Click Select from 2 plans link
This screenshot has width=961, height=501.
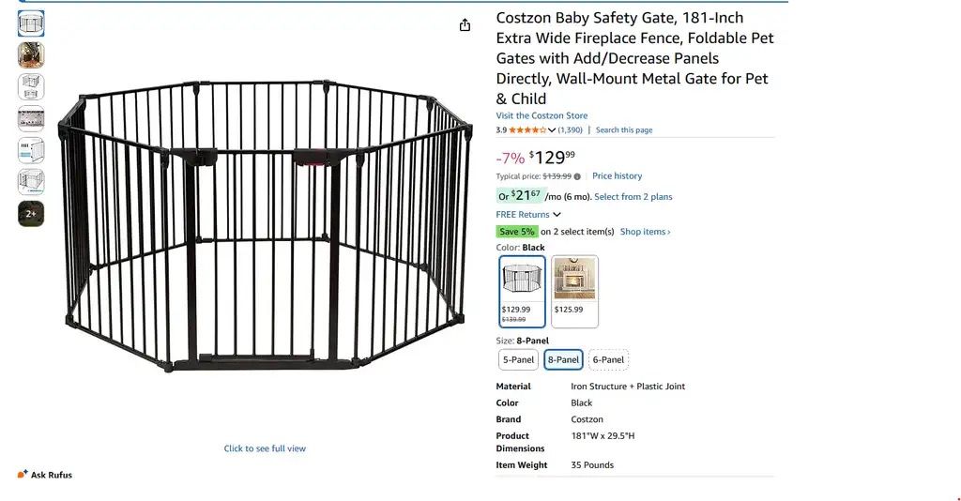click(633, 197)
